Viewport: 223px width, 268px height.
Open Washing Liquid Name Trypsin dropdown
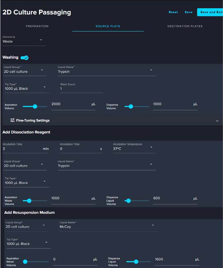(x=107, y=72)
